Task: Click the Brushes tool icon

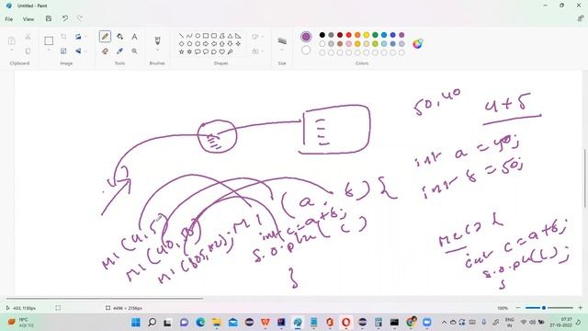Action: click(x=157, y=40)
